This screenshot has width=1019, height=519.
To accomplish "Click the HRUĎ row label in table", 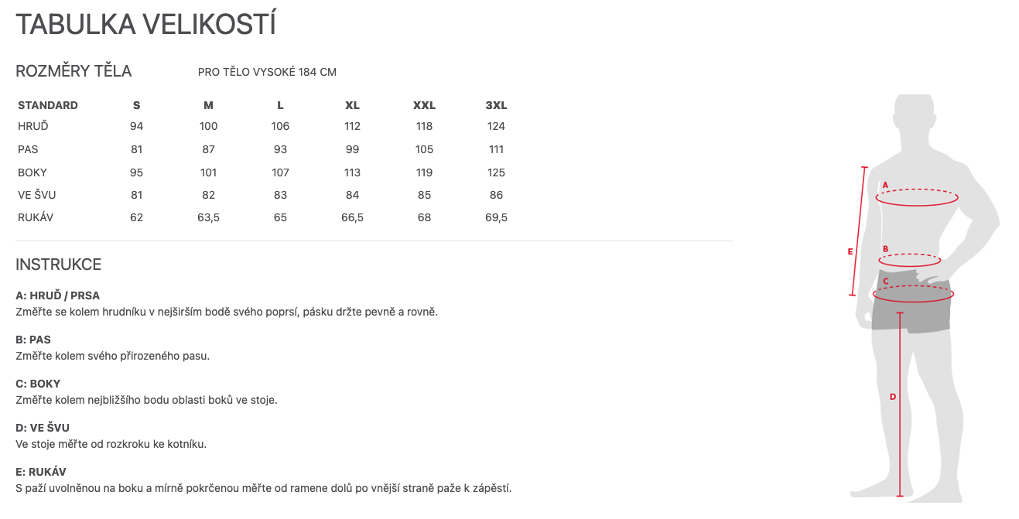I will pyautogui.click(x=33, y=126).
